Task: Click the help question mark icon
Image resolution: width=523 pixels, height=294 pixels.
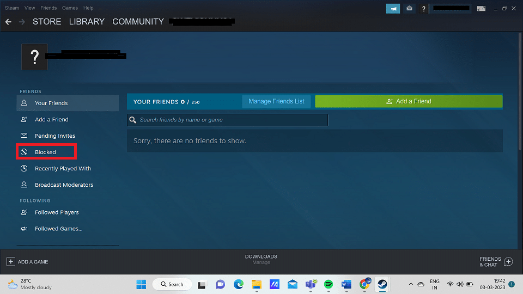Action: click(424, 9)
